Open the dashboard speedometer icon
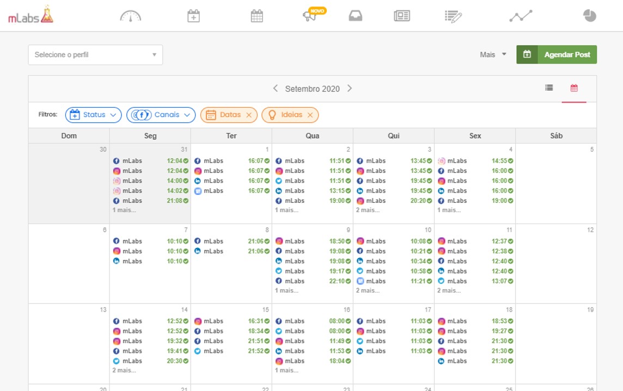The image size is (623, 391). click(x=130, y=16)
